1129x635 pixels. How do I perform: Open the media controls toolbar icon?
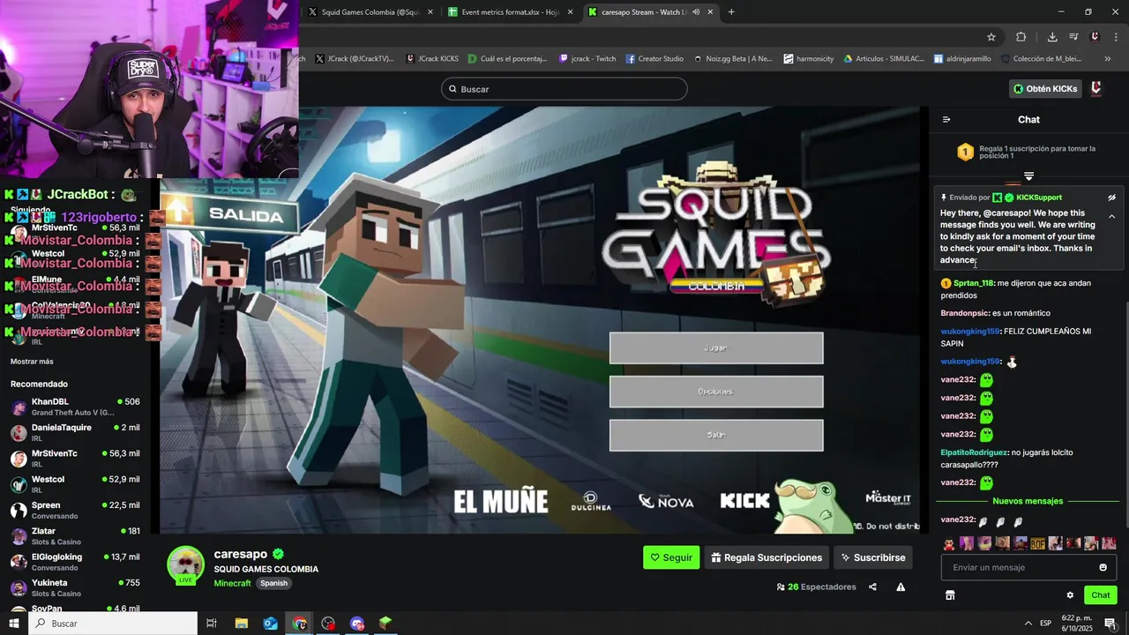pyautogui.click(x=1073, y=37)
